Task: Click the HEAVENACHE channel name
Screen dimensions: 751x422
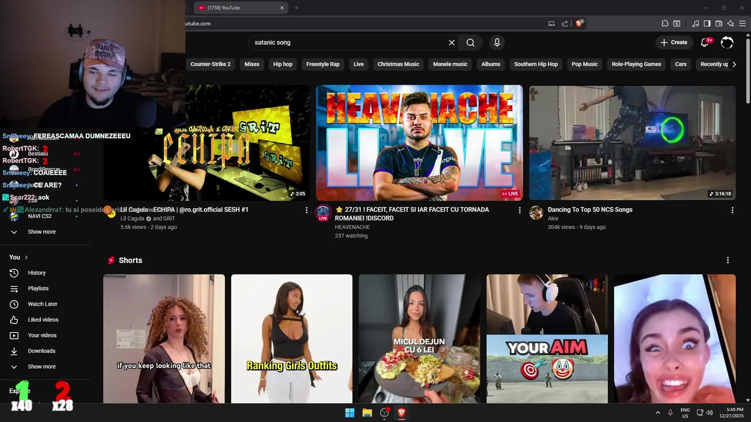Action: (352, 227)
